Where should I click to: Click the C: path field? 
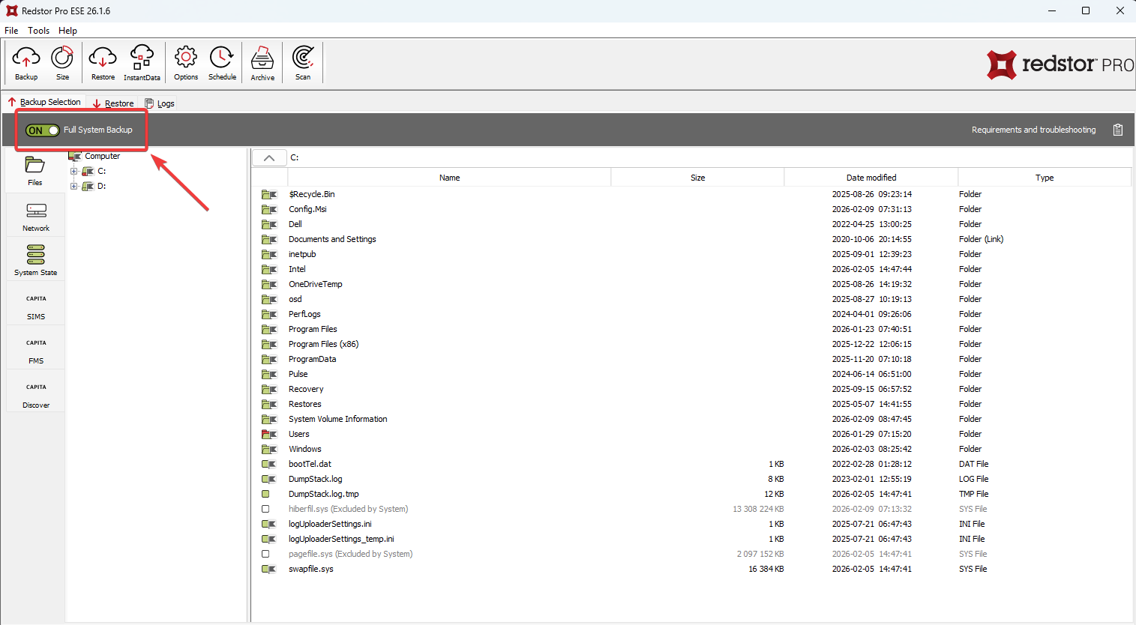[709, 157]
